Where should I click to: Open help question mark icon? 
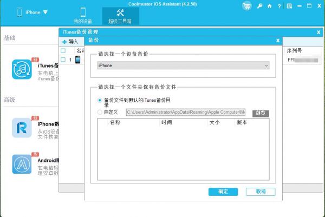[279, 6]
